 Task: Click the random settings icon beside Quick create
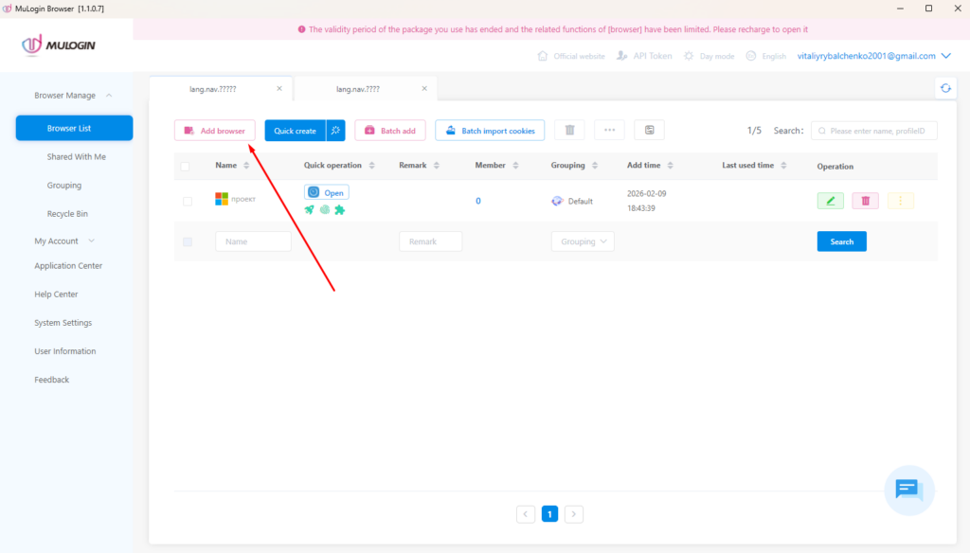point(335,131)
